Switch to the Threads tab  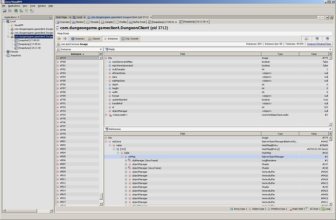pos(93,22)
